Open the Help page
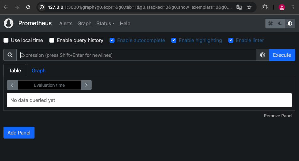 [x=125, y=23]
